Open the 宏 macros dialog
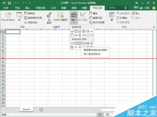This screenshot has width=157, height=117. click(x=19, y=17)
